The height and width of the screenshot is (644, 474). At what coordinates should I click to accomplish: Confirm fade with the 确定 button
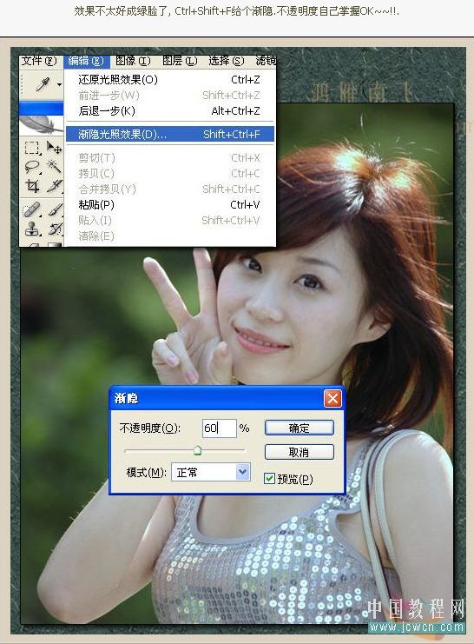[300, 428]
